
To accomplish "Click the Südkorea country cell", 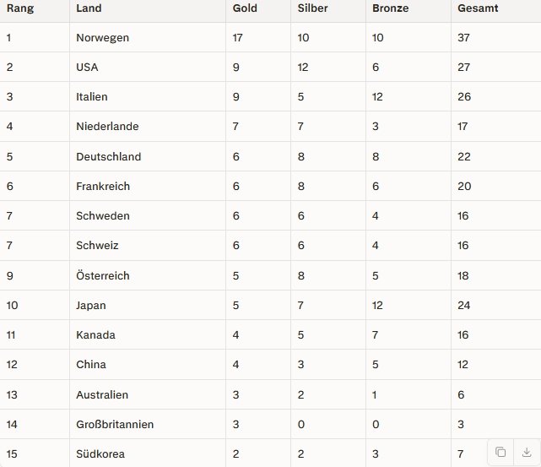I will click(x=100, y=453).
